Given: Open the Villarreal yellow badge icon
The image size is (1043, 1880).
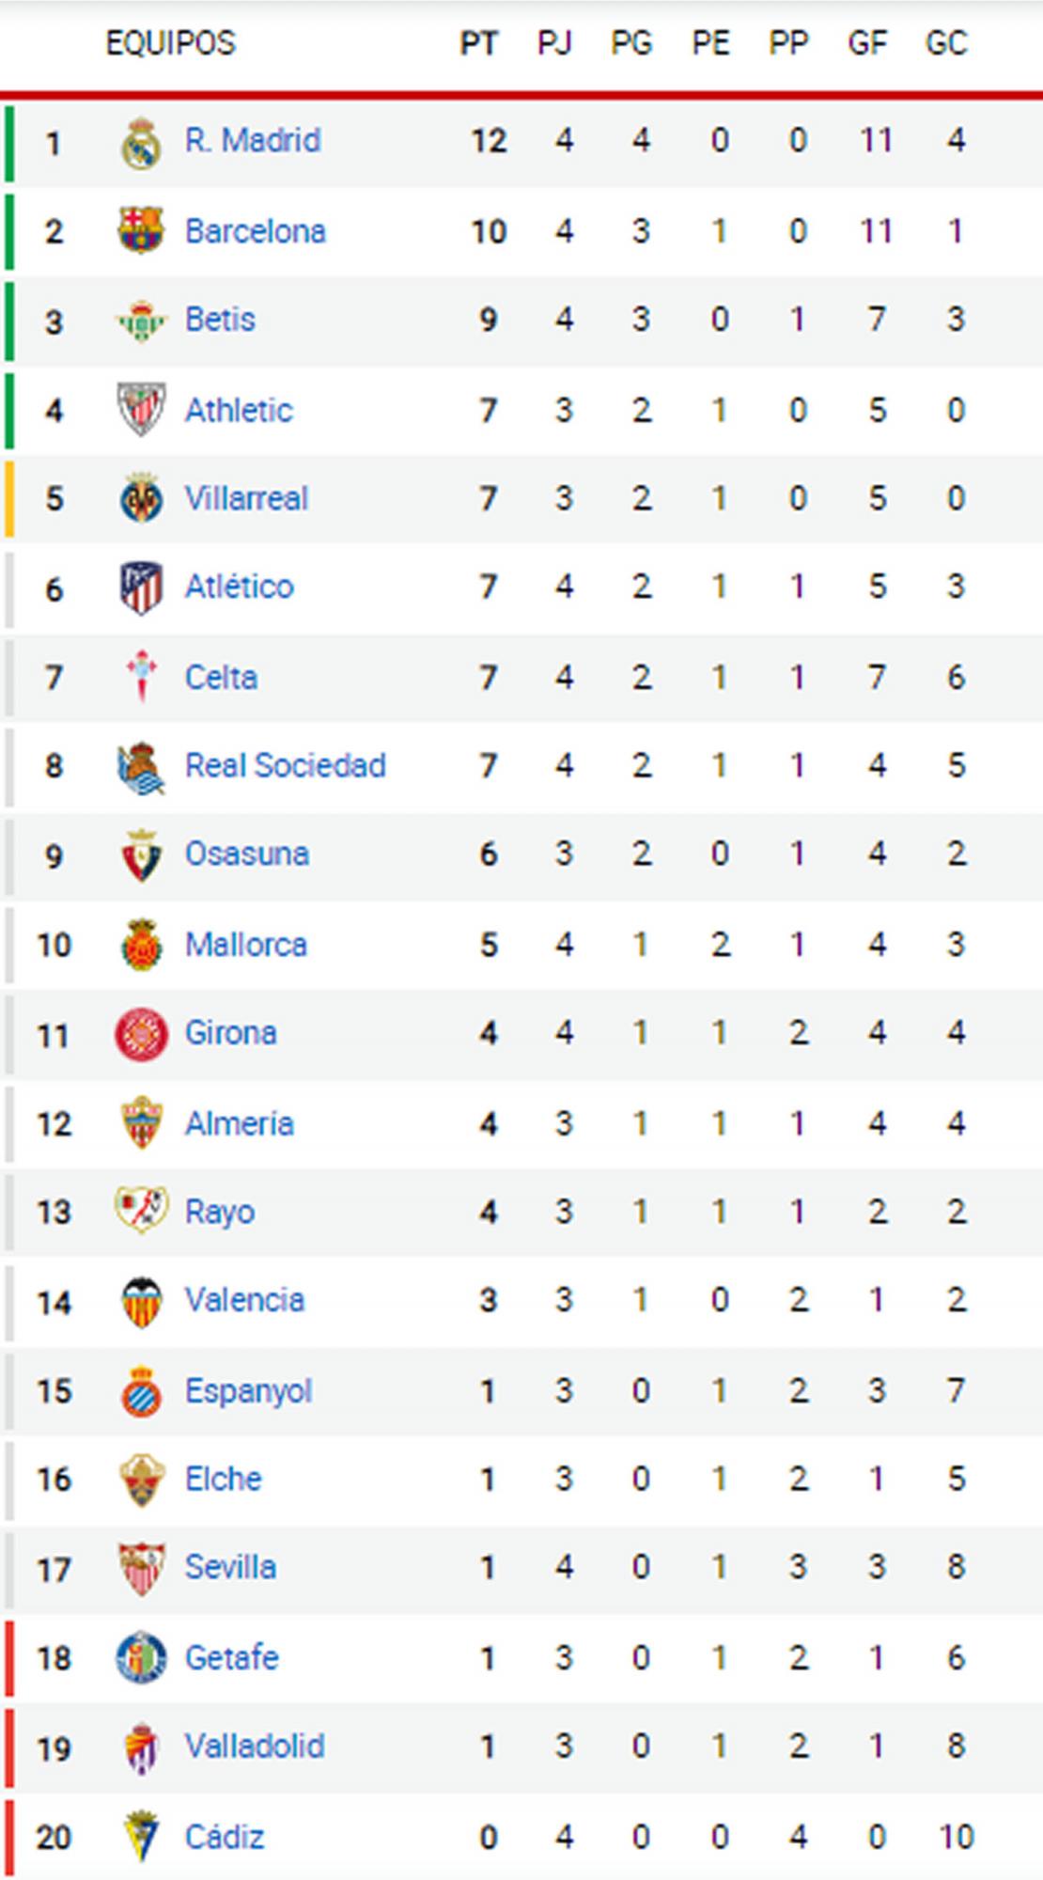Looking at the screenshot, I should pos(141,498).
